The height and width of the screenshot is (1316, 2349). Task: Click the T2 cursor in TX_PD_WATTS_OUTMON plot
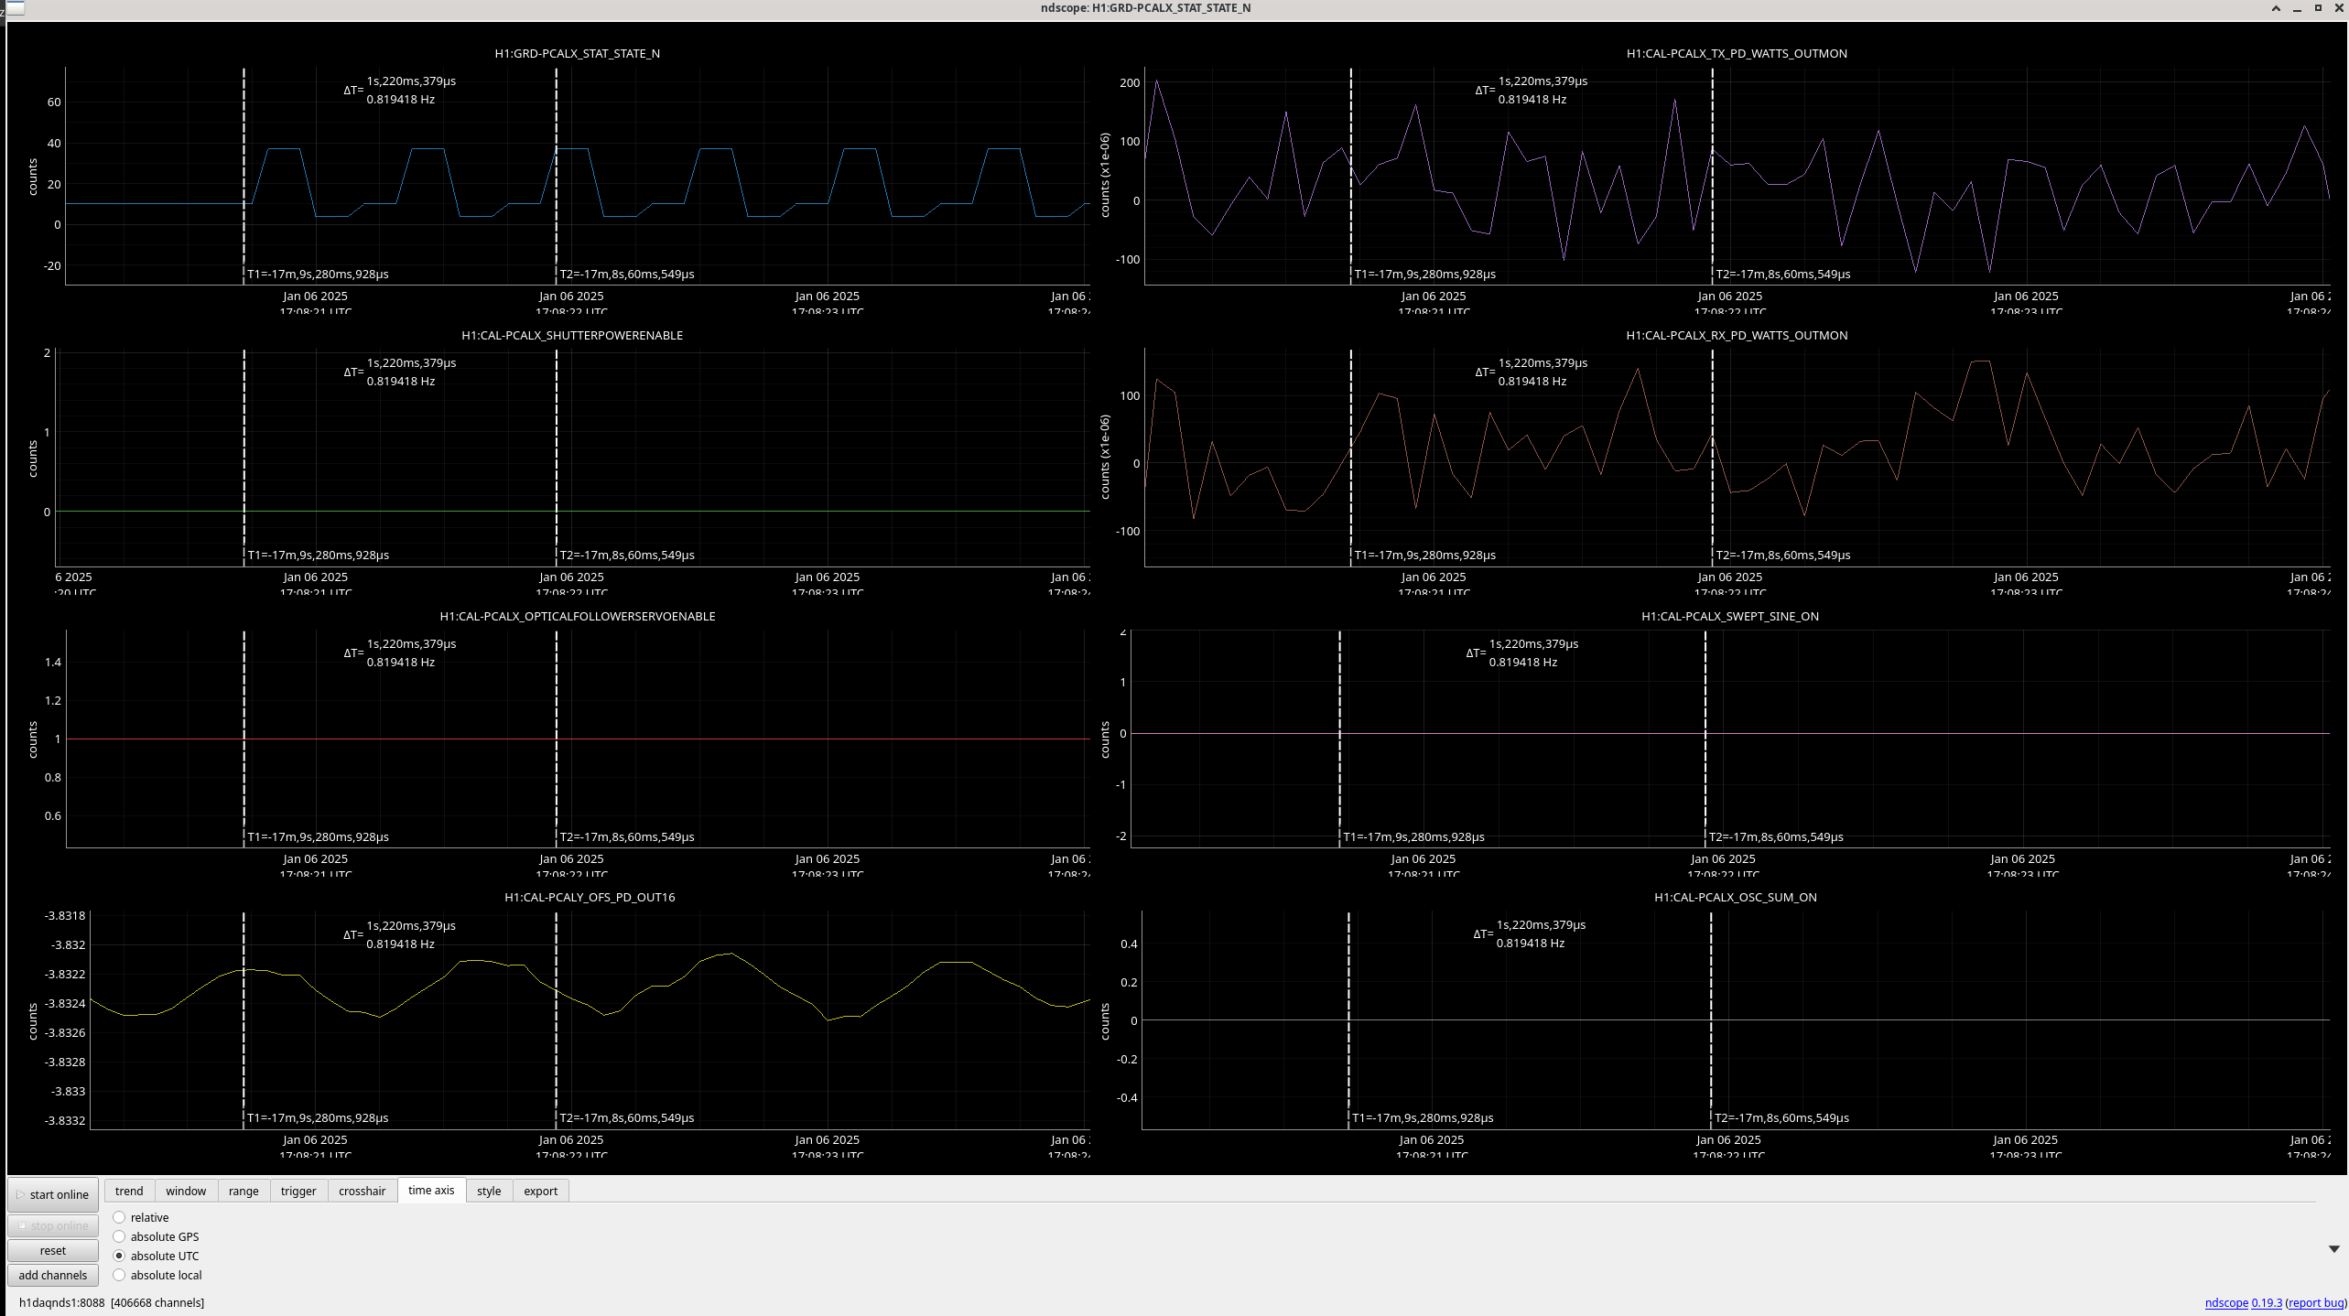pyautogui.click(x=1712, y=174)
